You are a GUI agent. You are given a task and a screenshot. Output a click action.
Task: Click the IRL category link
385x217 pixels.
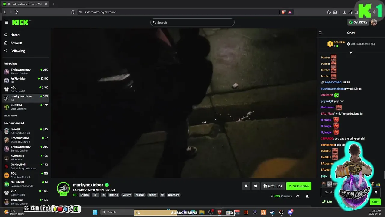coord(75,195)
